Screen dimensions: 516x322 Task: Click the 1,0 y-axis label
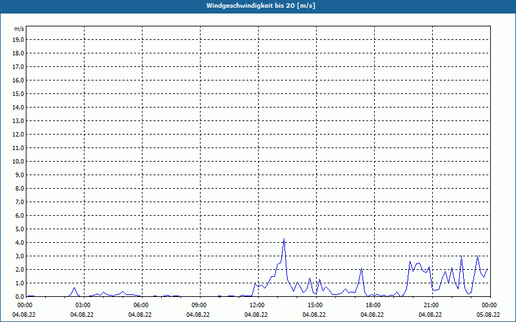click(x=19, y=283)
